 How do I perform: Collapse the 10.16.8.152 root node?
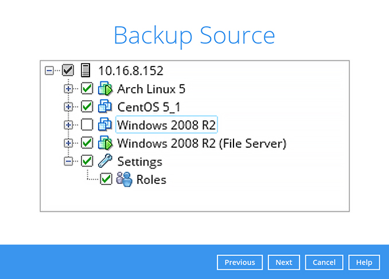pyautogui.click(x=49, y=70)
